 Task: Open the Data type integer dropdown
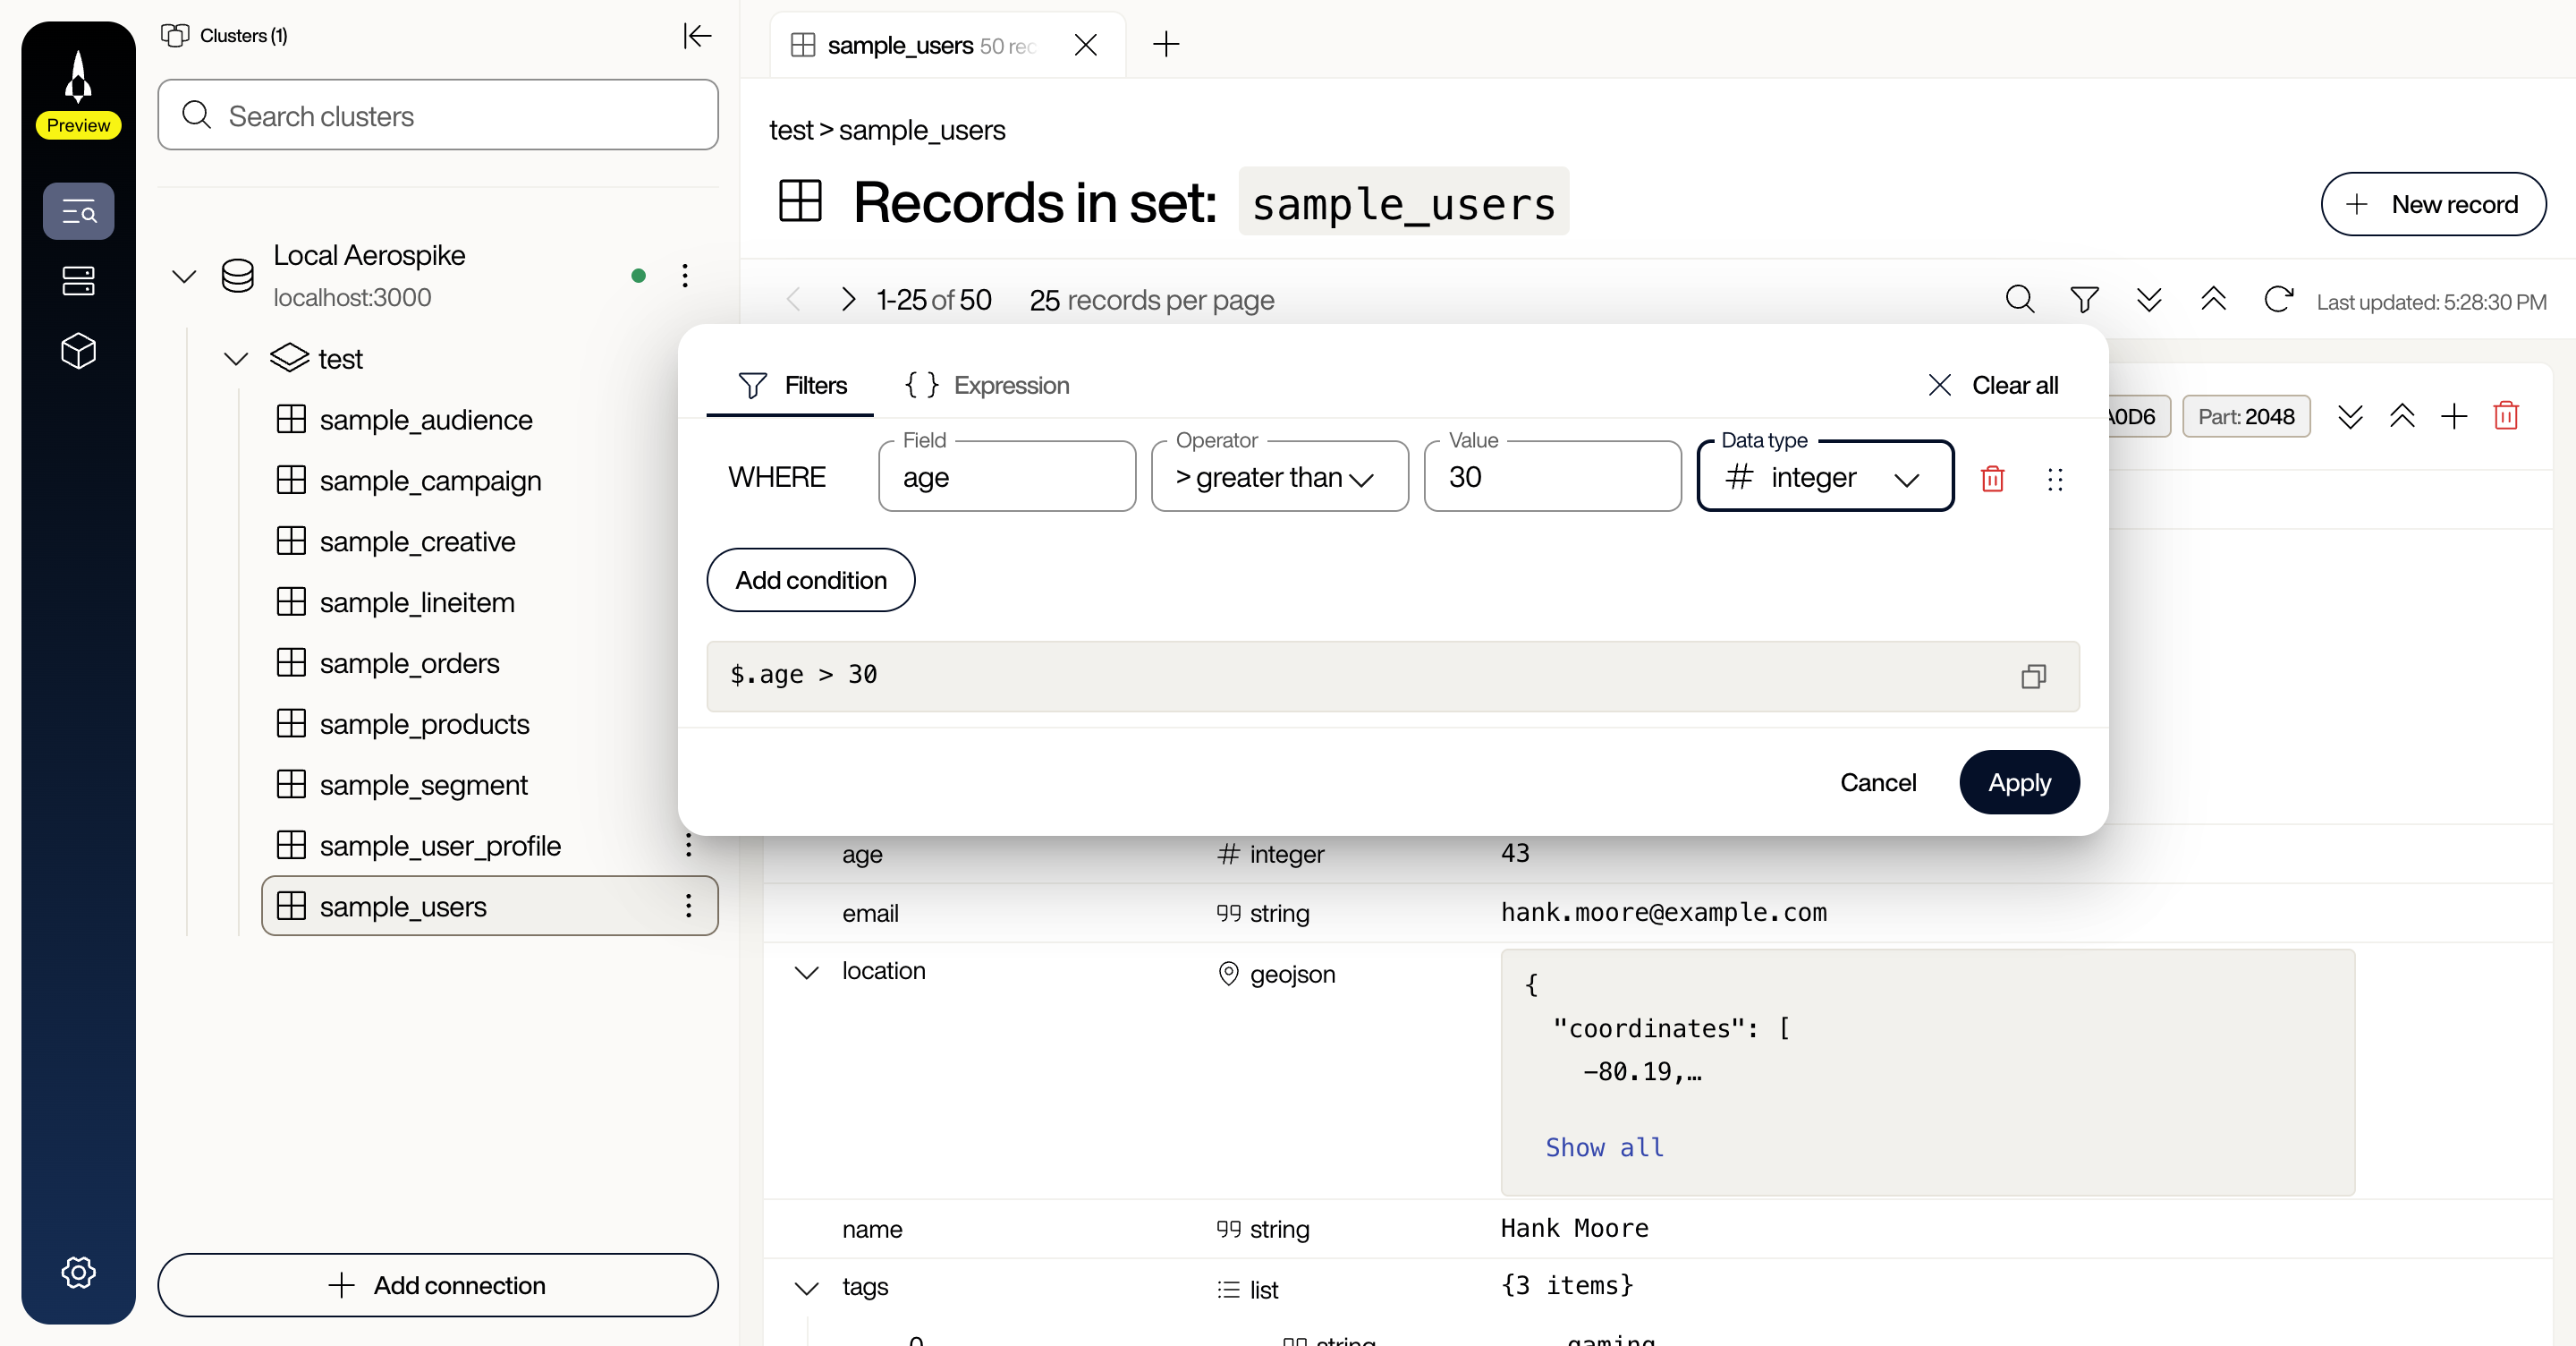(x=1824, y=477)
